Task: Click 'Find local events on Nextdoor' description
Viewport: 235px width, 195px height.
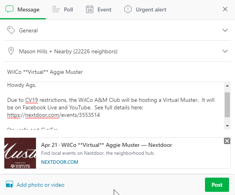Action: tap(98, 153)
